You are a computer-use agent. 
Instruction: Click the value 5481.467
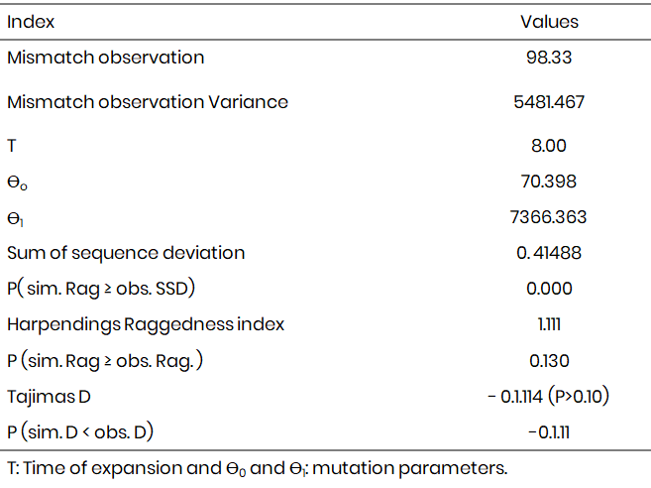click(549, 101)
